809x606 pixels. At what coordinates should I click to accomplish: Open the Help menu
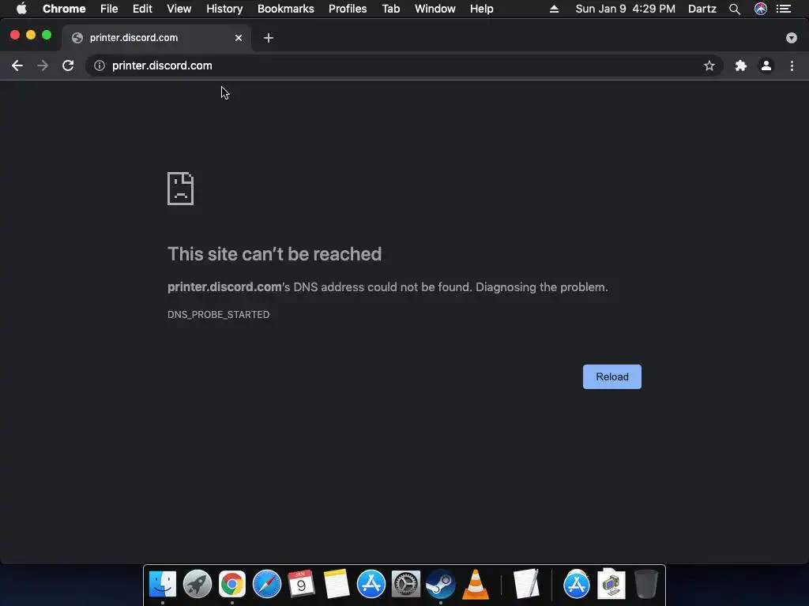coord(481,9)
